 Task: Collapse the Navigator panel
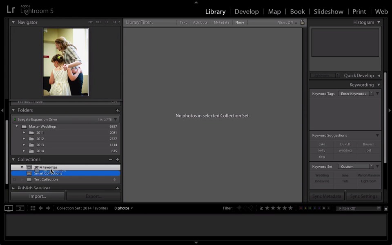tap(13, 22)
